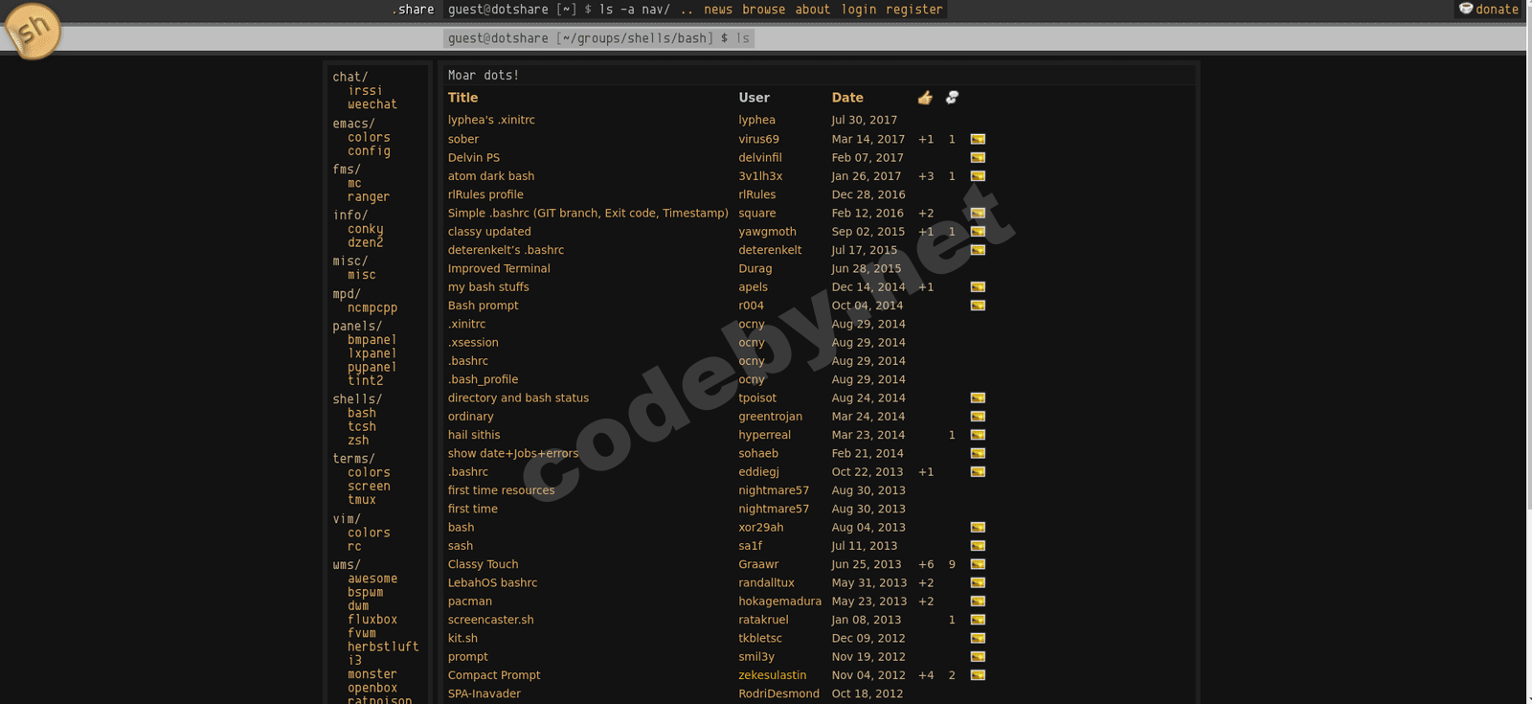View user profile 'virus69'
The image size is (1532, 704).
point(758,139)
